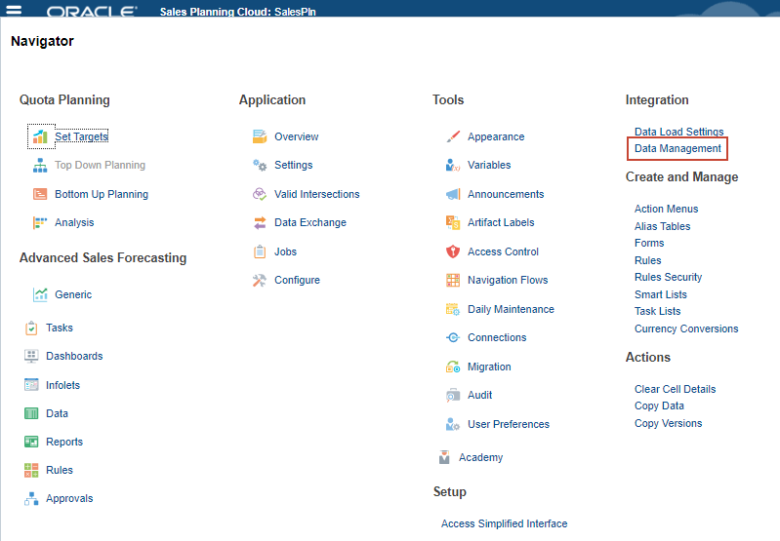Click the Navigation Flows grid icon

453,280
